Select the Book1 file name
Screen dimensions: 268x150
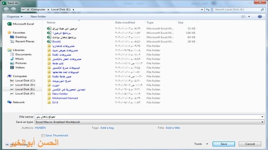pos(57,42)
